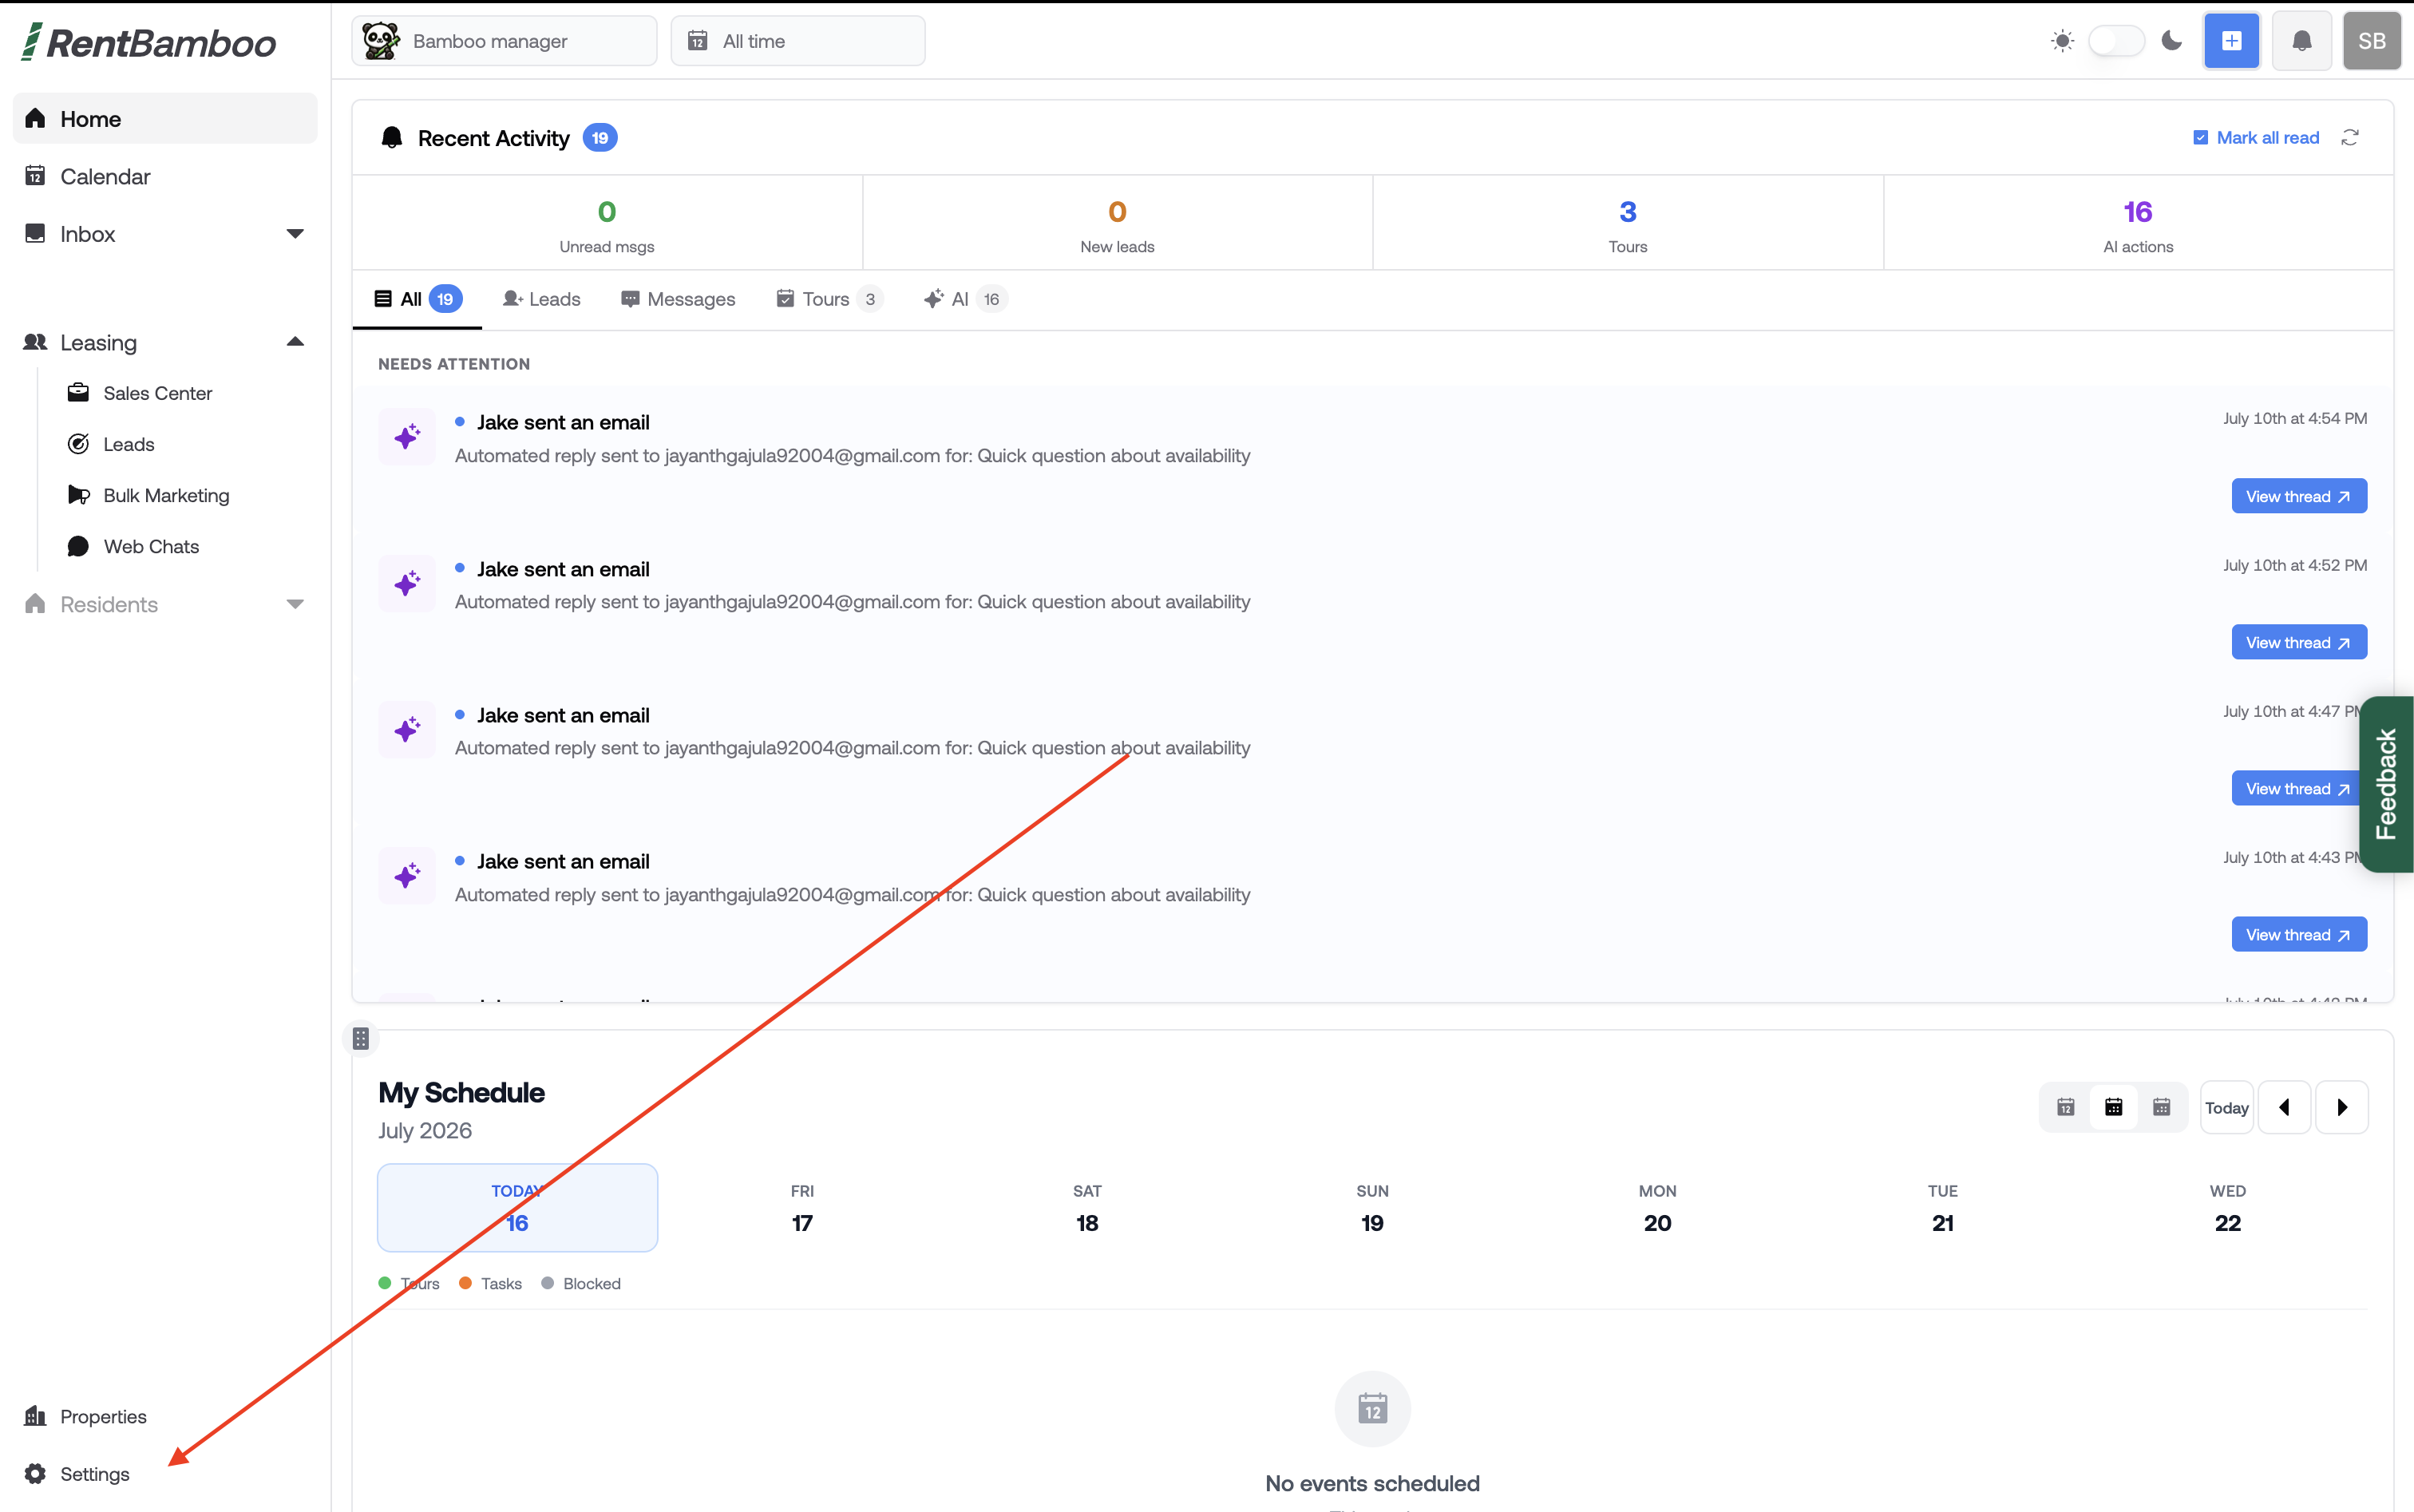Click the Inbox tray icon
Viewport: 2414px width, 1512px height.
[35, 233]
